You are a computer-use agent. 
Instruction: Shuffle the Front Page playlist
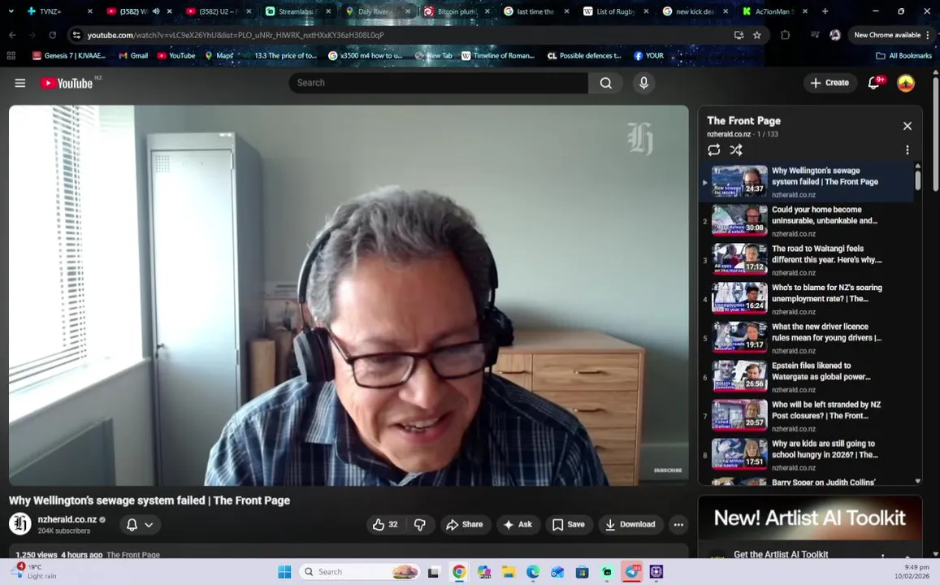(x=736, y=149)
